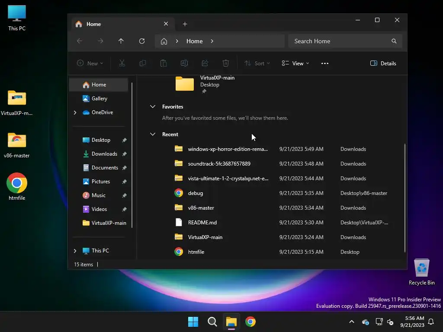Open the New dropdown menu
This screenshot has height=332, width=443.
click(x=90, y=63)
